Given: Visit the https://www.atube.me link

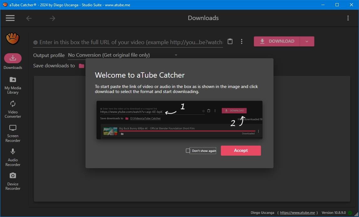Looking at the screenshot, I should [x=297, y=213].
